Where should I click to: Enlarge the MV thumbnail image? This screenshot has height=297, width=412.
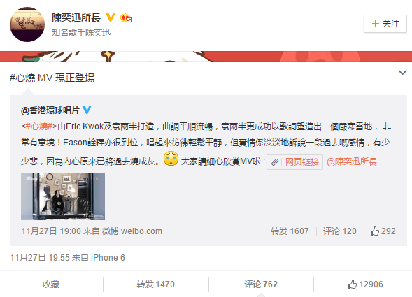tap(63, 196)
